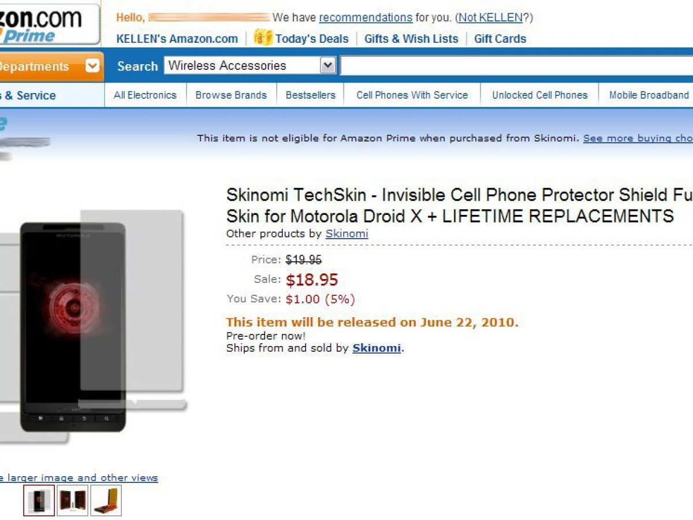Switch to Browse Brands tab
The image size is (693, 520).
(x=231, y=95)
